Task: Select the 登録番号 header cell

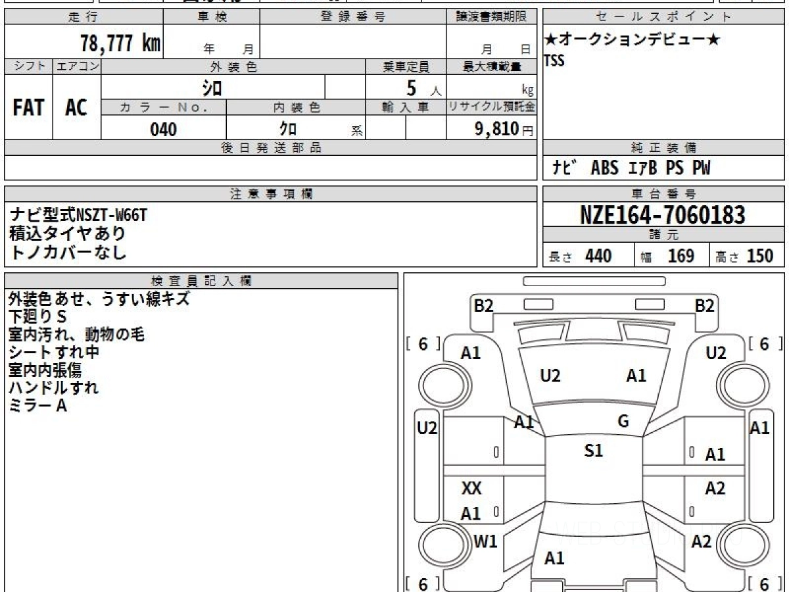Action: coord(353,17)
